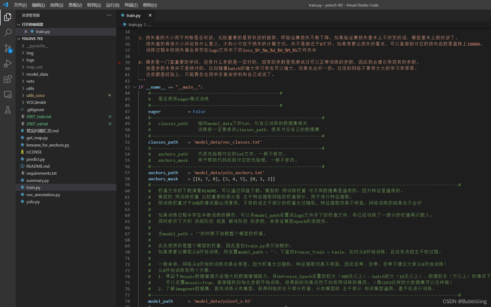Expand the utils folder
The width and height of the screenshot is (491, 307).
[x=23, y=88]
